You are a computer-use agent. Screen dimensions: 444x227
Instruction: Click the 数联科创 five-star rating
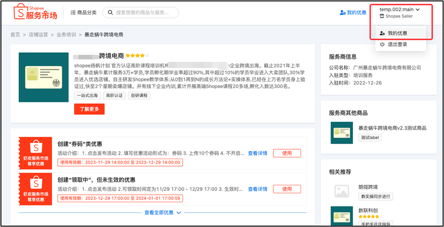(369, 217)
